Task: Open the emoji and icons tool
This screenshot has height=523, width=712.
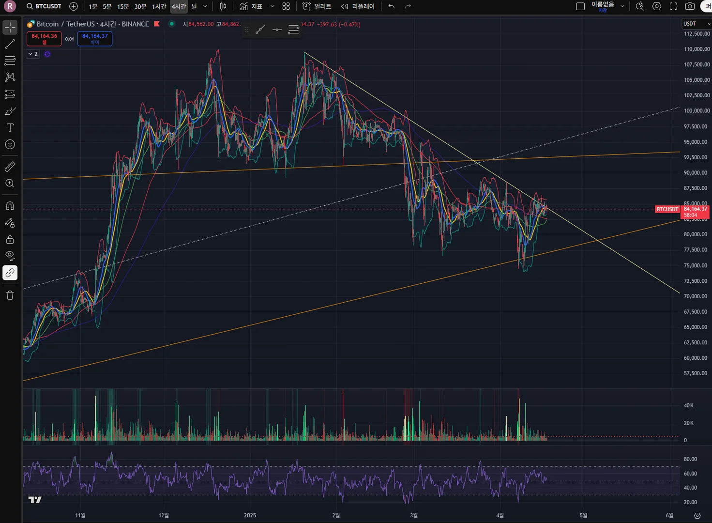Action: [x=10, y=144]
